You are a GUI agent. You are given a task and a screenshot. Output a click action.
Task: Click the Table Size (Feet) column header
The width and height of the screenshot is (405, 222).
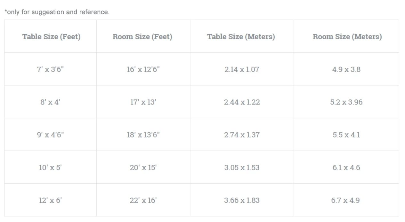(x=51, y=37)
